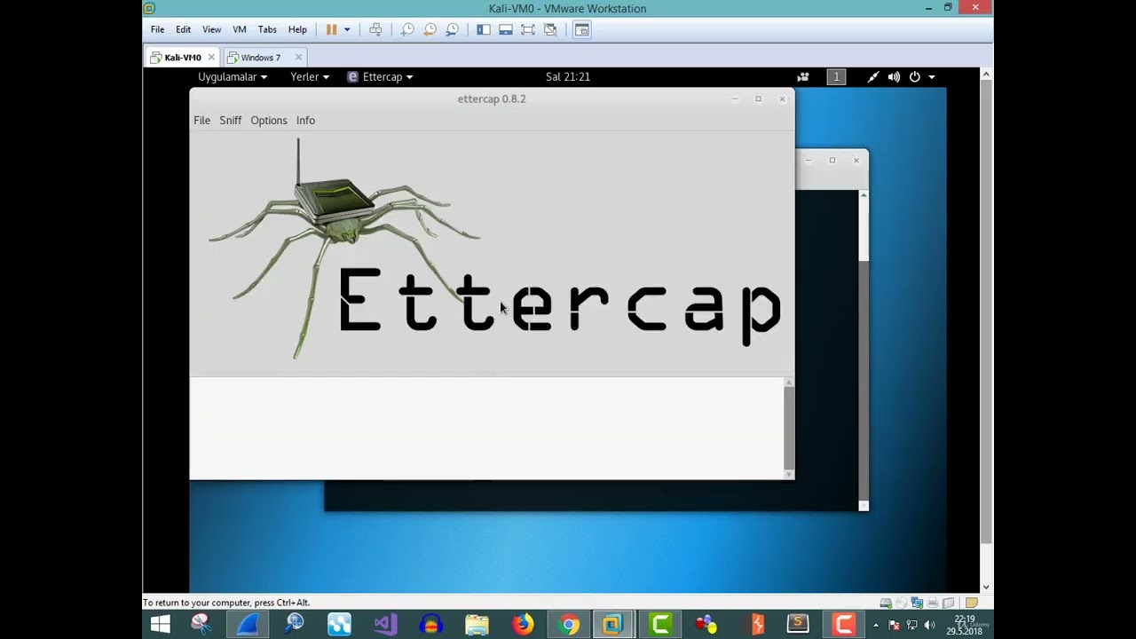Click VMware Workstation taskbar icon

pos(613,625)
